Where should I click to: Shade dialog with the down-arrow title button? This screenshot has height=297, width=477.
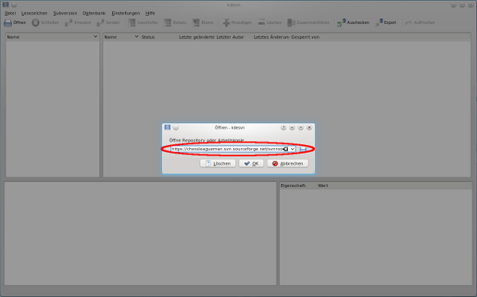292,127
